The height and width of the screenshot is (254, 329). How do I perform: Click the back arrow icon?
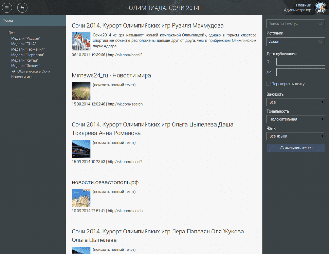[22, 8]
